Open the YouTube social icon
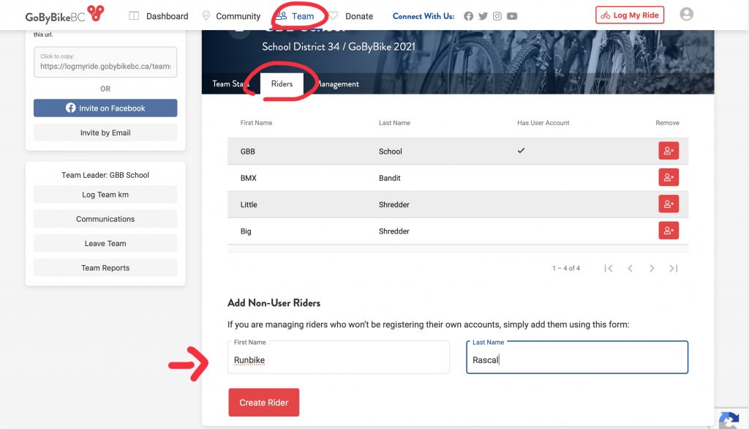 pos(512,16)
